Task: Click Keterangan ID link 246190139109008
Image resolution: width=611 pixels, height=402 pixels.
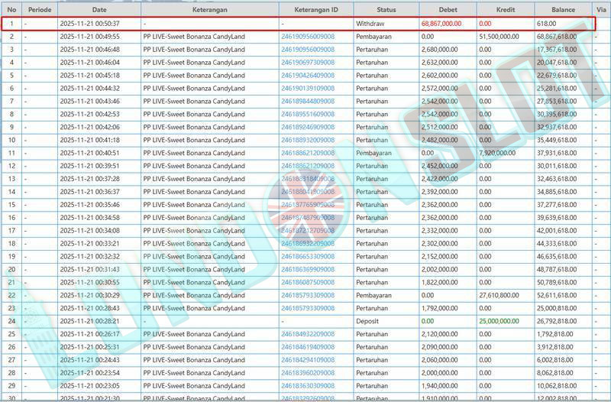Action: (308, 88)
